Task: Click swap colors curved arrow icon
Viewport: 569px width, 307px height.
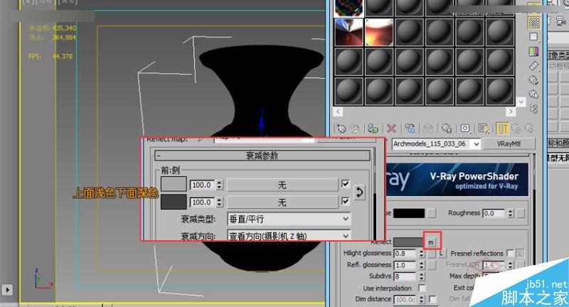Action: (x=359, y=193)
